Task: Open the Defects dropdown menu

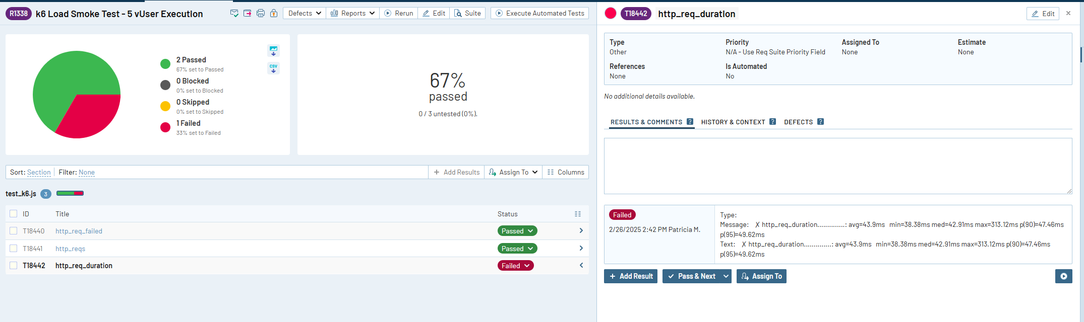Action: [x=305, y=14]
